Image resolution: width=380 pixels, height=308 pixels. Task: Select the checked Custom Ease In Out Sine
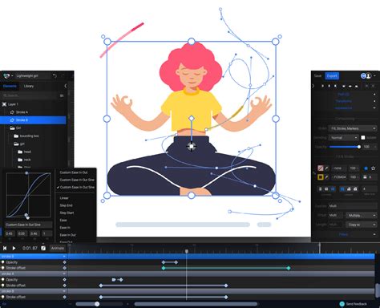coord(77,188)
